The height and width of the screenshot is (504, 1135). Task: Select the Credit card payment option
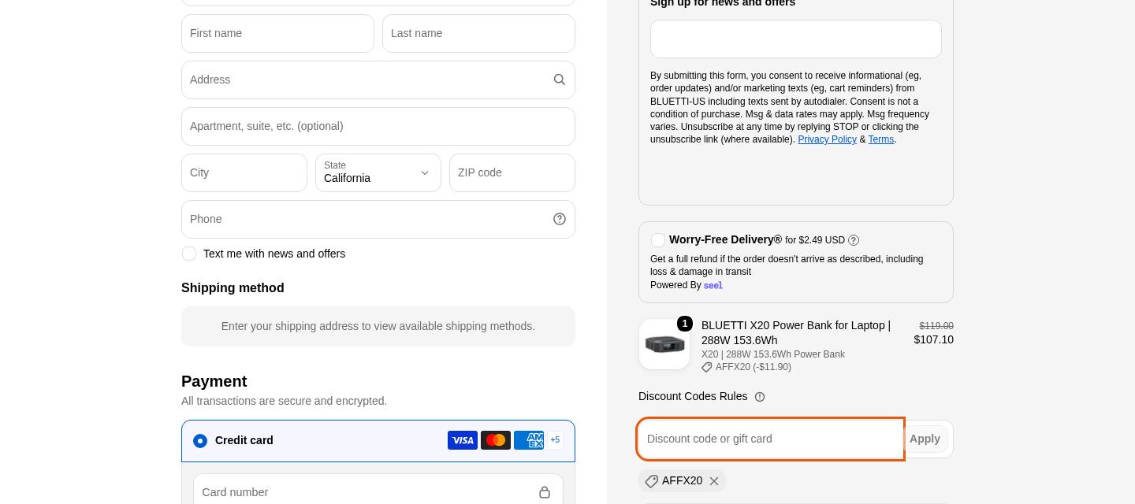point(200,441)
